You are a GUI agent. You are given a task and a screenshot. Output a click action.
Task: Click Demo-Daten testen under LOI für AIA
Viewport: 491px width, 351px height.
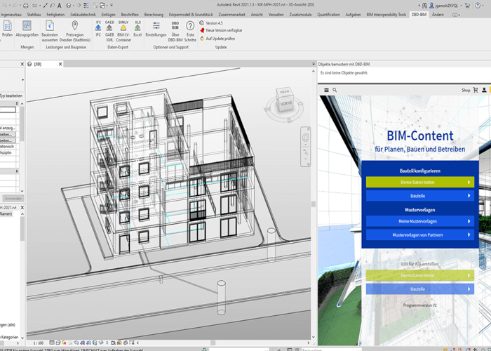pos(420,275)
